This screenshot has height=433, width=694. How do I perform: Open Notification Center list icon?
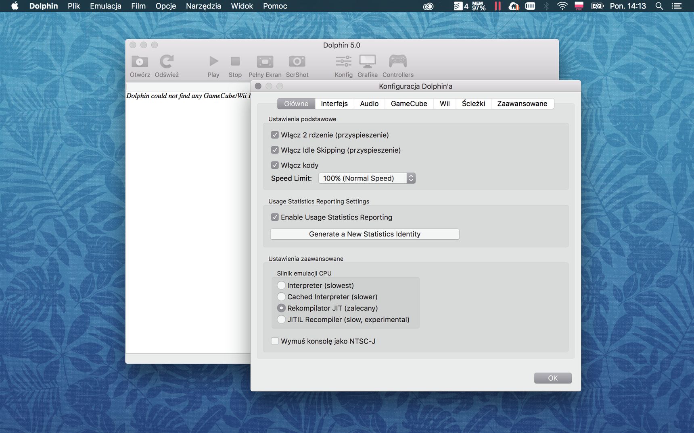677,6
